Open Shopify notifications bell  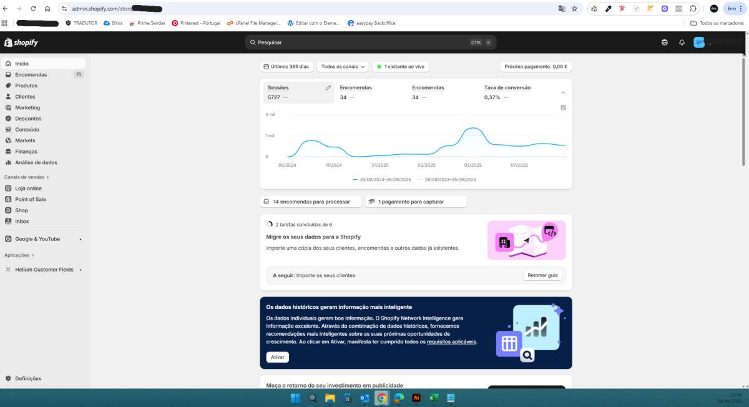pyautogui.click(x=682, y=42)
